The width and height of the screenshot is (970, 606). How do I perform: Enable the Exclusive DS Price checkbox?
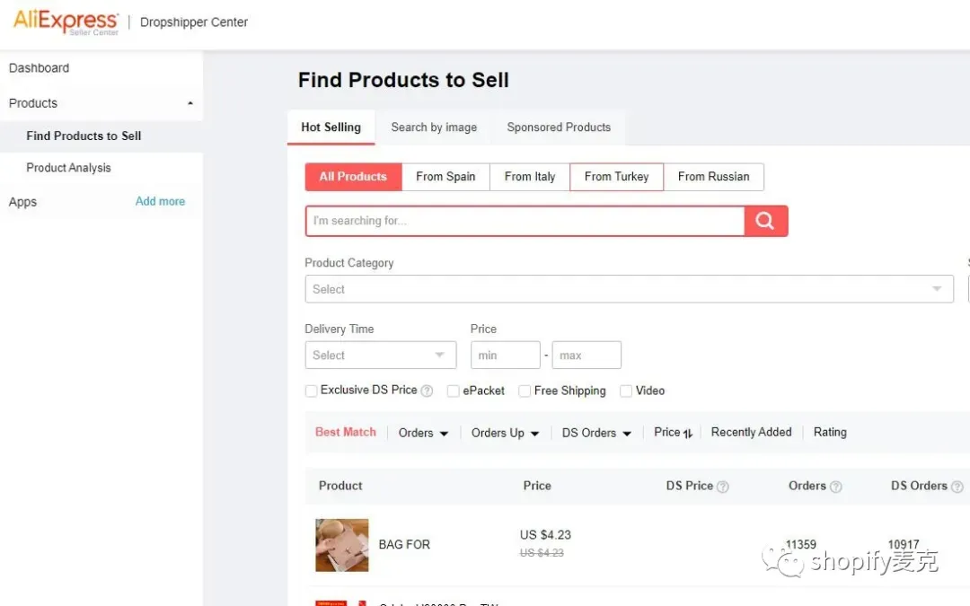tap(311, 391)
